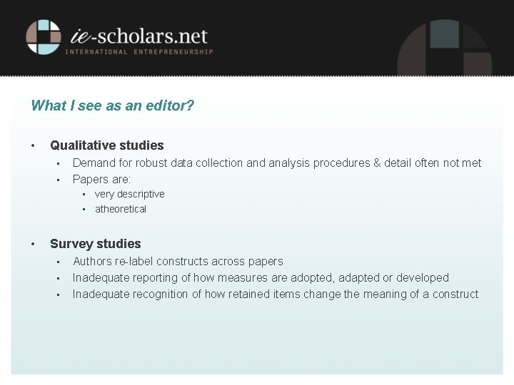Click the bullet before 'very descriptive'

[x=84, y=194]
